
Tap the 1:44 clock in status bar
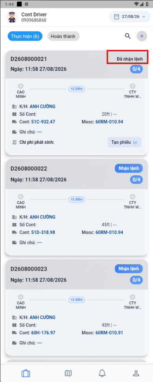point(9,4)
